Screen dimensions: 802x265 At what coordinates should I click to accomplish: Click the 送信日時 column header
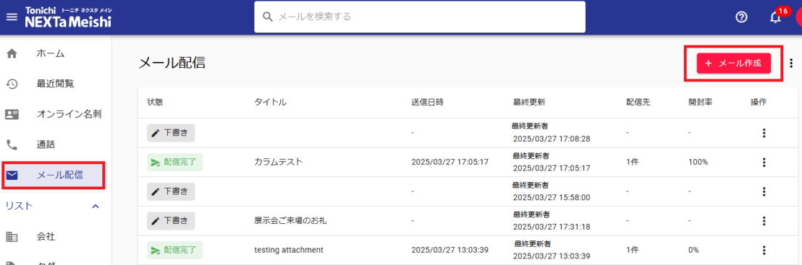(x=427, y=102)
